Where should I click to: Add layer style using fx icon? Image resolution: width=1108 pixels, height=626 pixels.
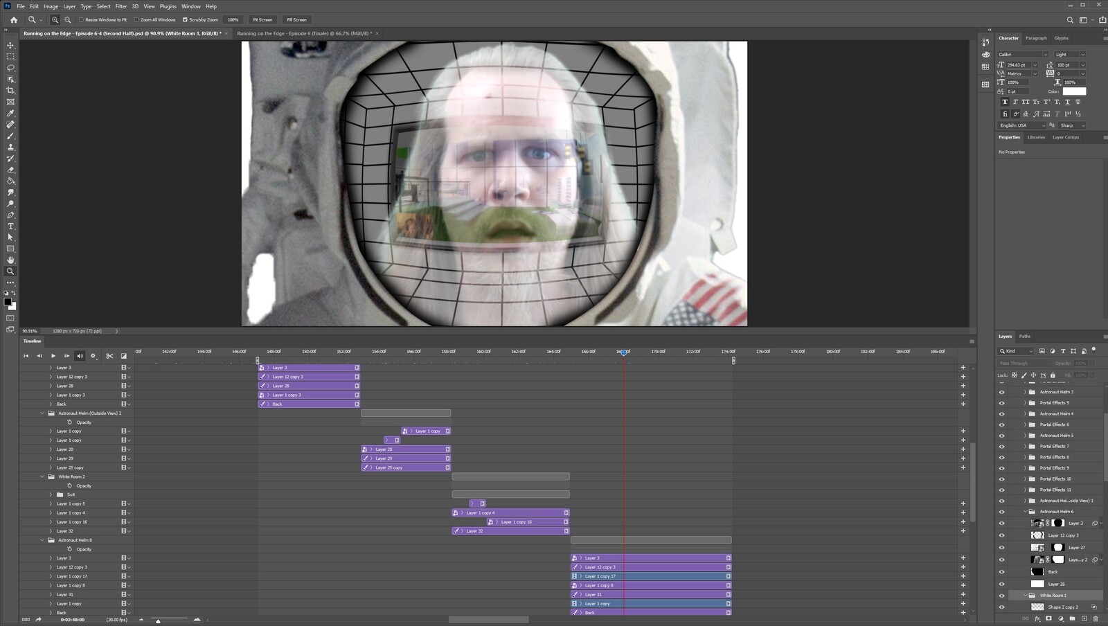coord(1037,618)
